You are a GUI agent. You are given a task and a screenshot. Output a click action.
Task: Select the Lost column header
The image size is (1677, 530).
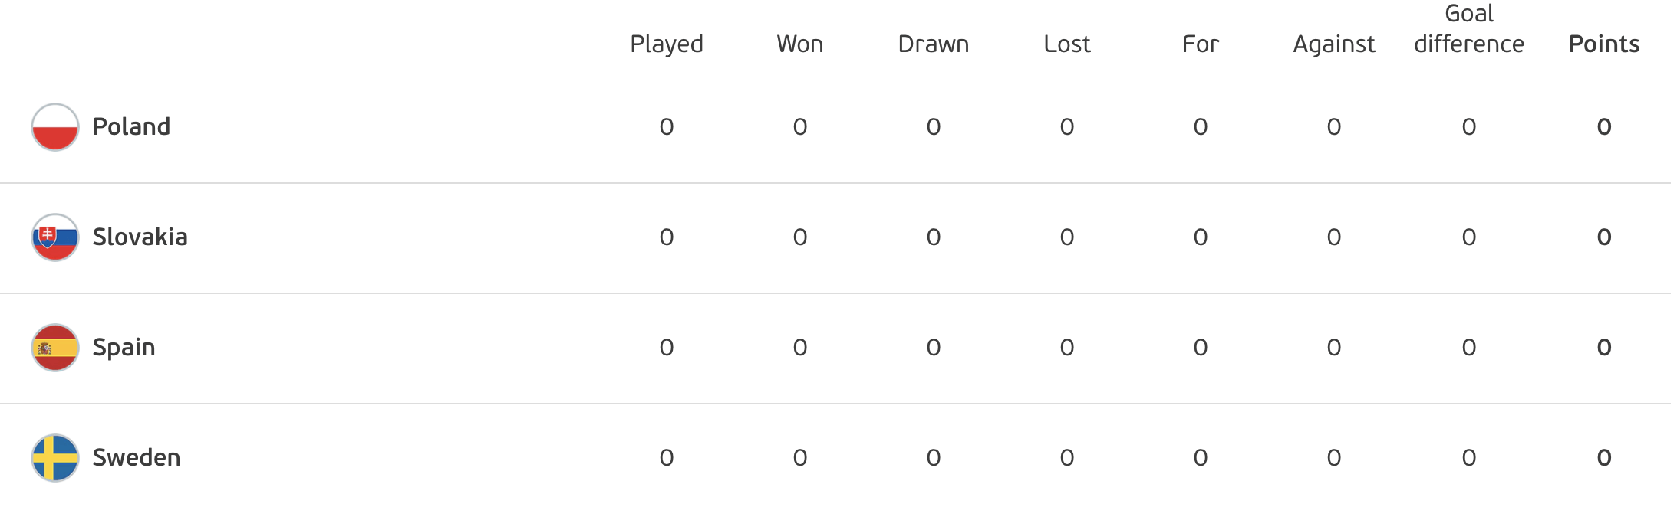point(1067,44)
